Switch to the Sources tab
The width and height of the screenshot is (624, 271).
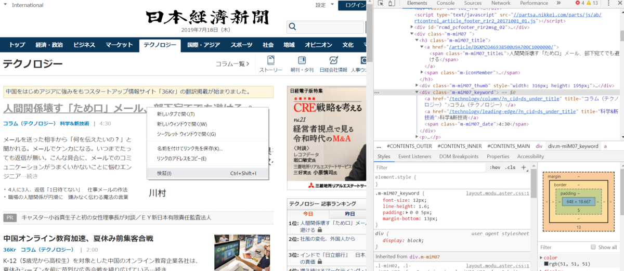tap(473, 3)
